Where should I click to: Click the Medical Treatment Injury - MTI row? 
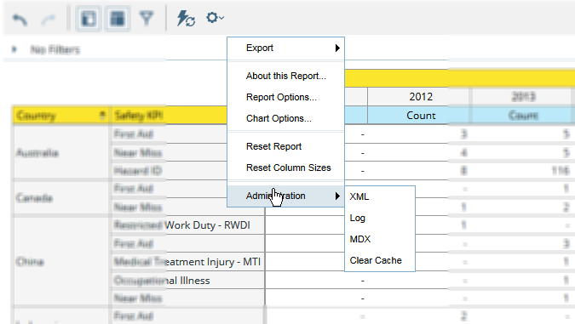coord(187,262)
